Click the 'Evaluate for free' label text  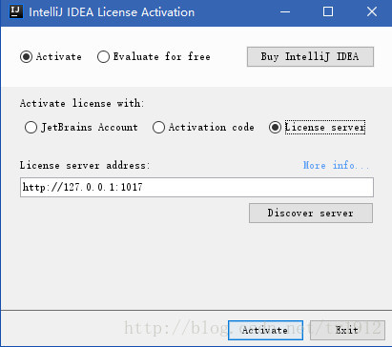pyautogui.click(x=162, y=57)
